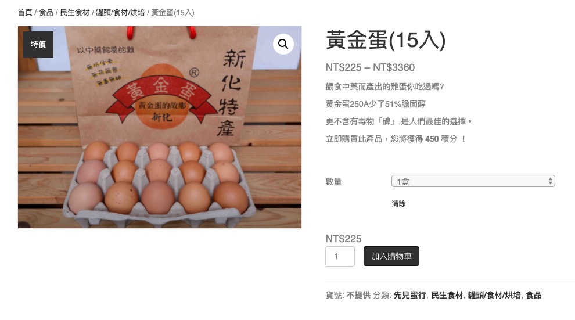Open the magnifier zoom icon on product image
Viewport: 575px width, 320px height.
click(283, 44)
